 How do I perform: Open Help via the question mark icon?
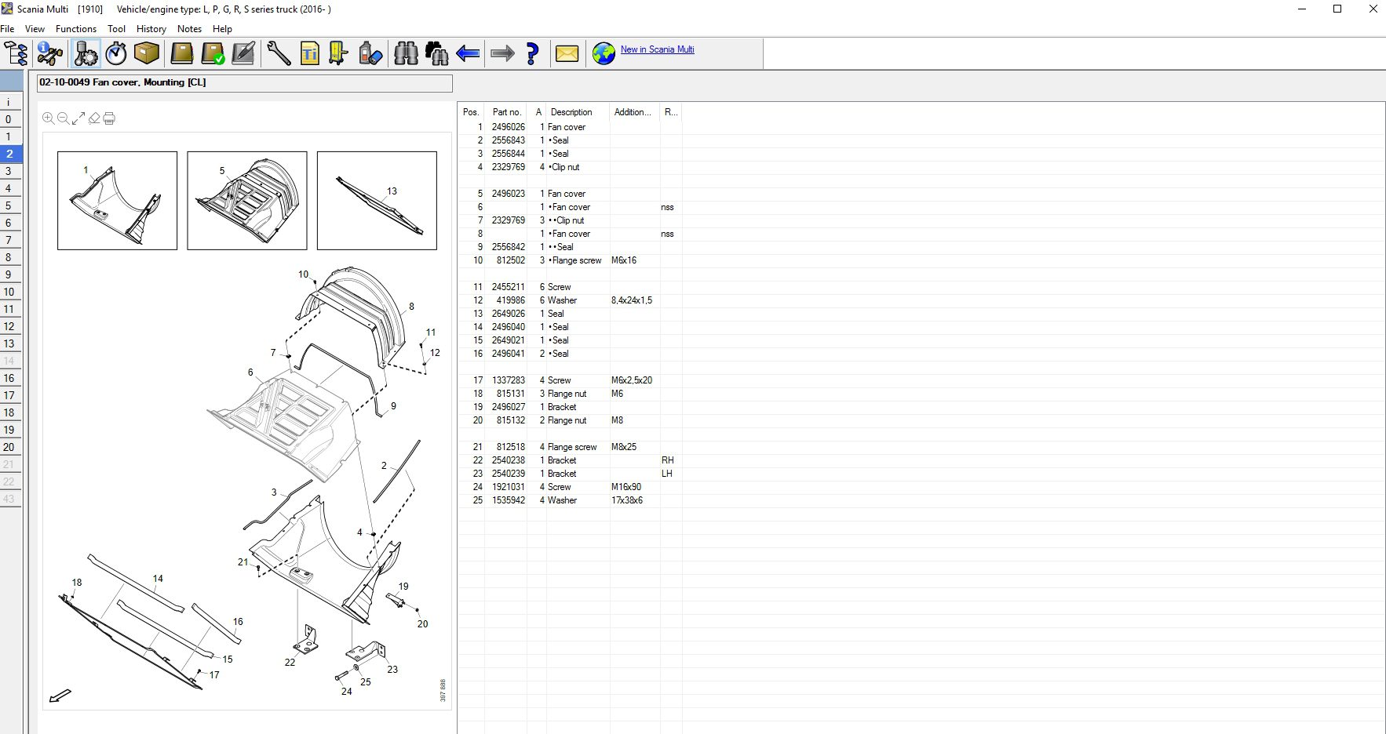tap(533, 53)
